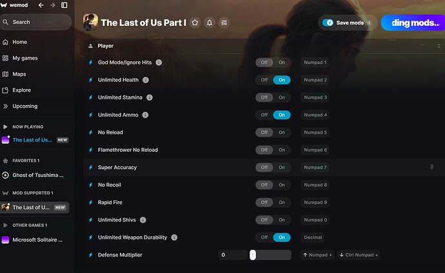445x273 pixels.
Task: Disable the Unlimited Health toggle
Action: click(264, 80)
